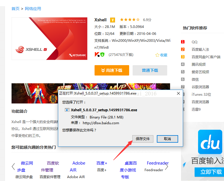Open 微信 in recommended list
224x181 pixels.
pos(195,80)
